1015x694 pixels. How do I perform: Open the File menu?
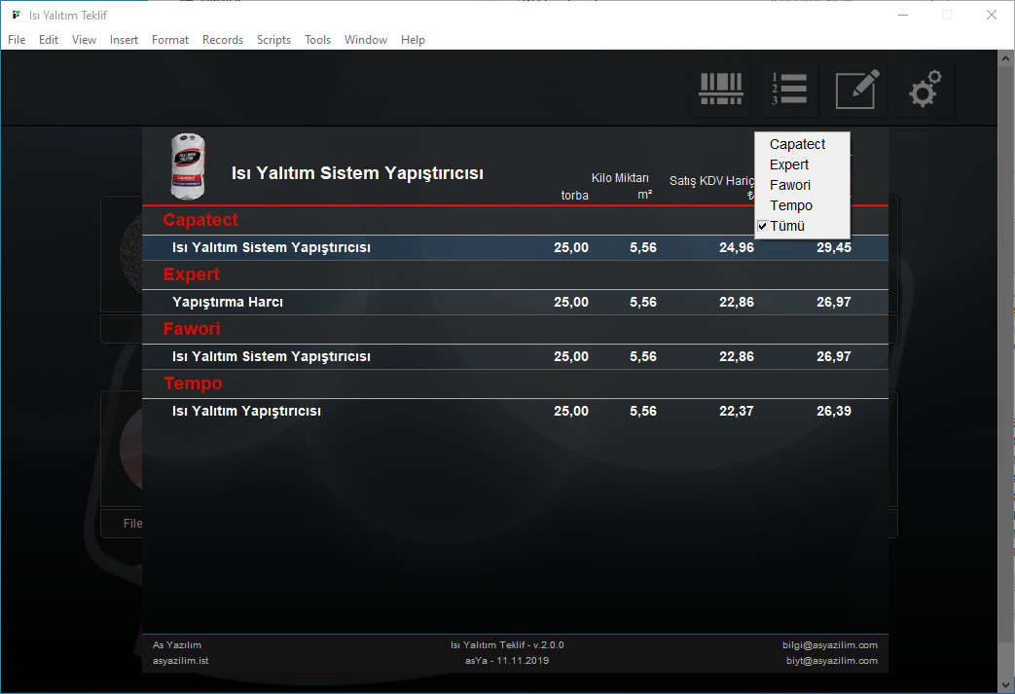point(17,40)
